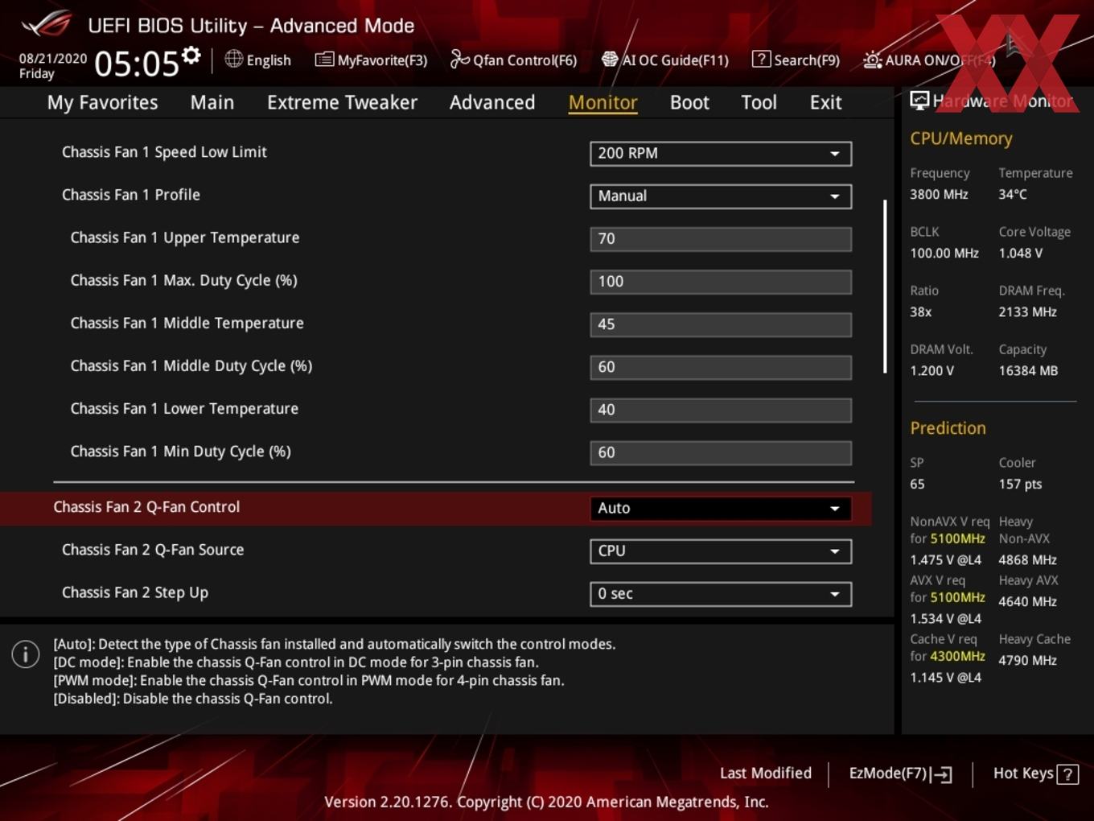Select the Monitor tab

(x=603, y=103)
